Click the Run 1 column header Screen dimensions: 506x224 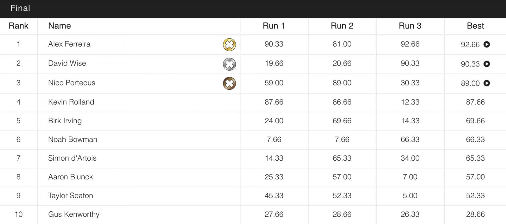click(x=274, y=26)
